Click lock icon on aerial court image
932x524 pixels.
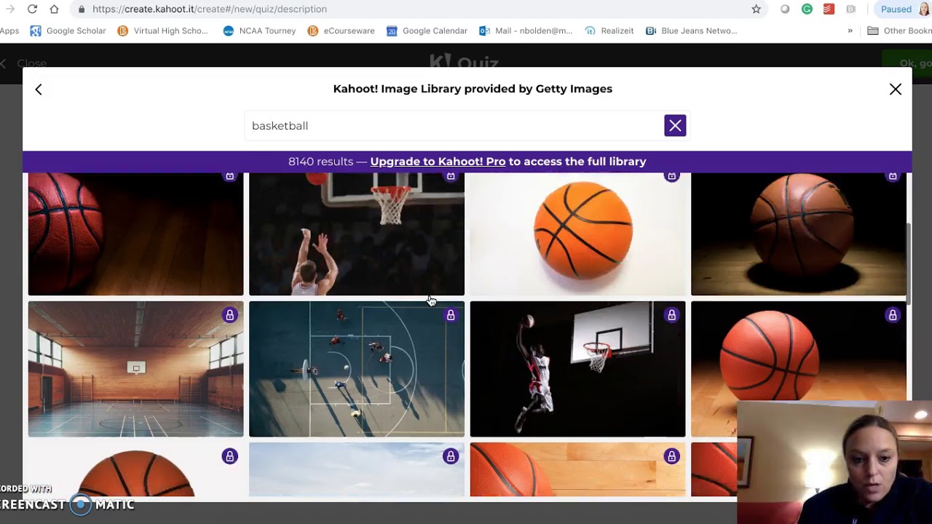point(451,315)
